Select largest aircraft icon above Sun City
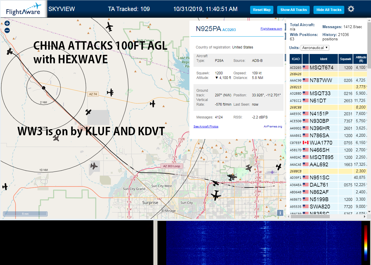 click(216, 195)
